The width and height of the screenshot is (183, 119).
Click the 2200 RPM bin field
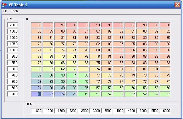click(72, 111)
